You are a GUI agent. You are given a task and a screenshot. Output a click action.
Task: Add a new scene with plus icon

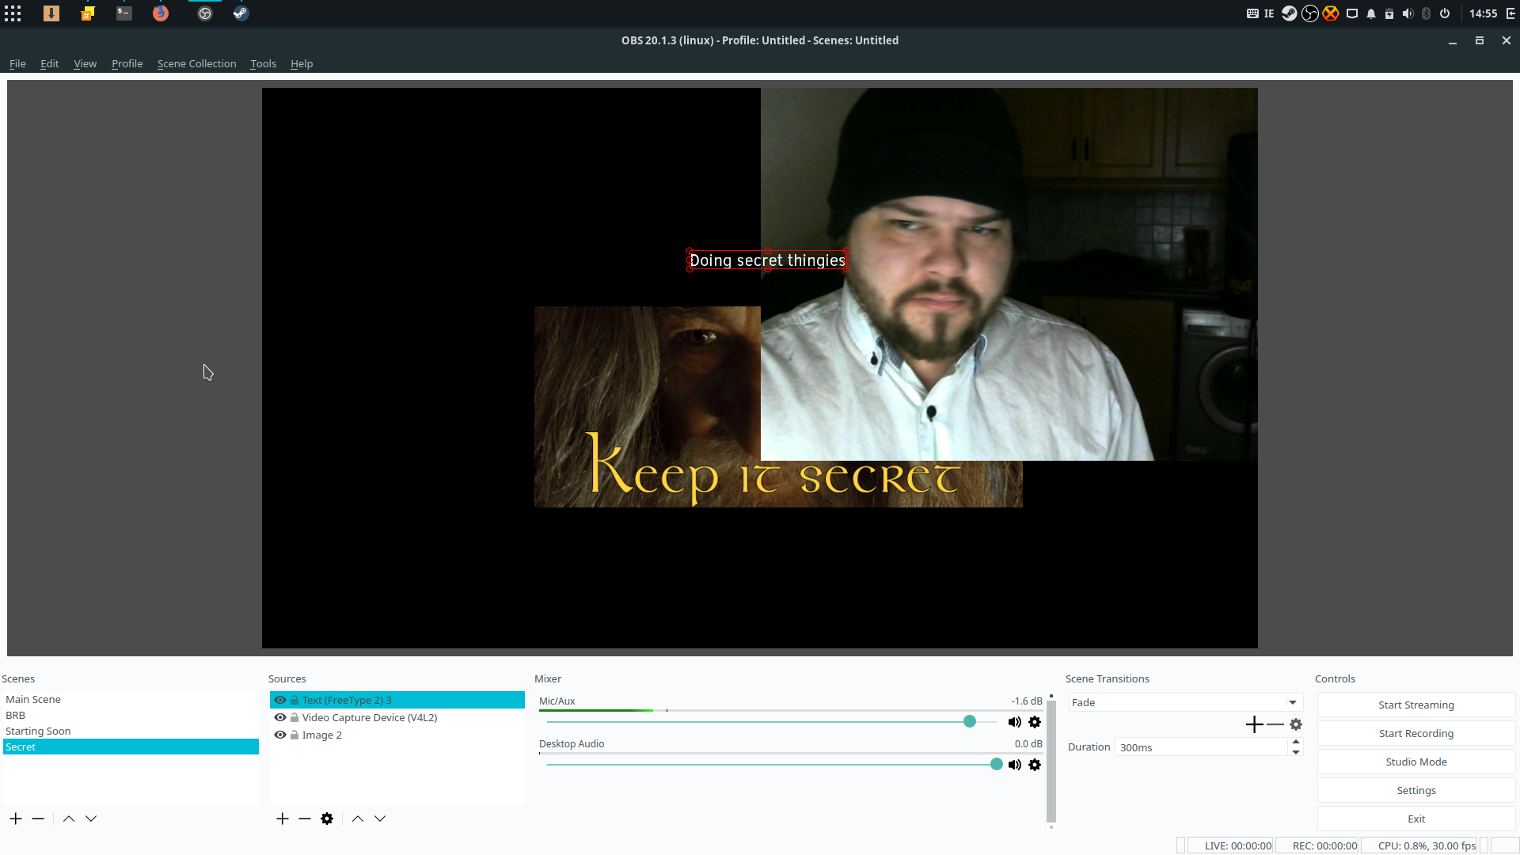[x=16, y=819]
